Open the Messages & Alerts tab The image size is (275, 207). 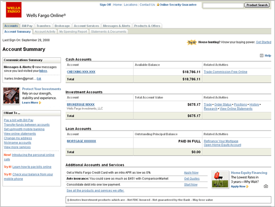(x=116, y=26)
